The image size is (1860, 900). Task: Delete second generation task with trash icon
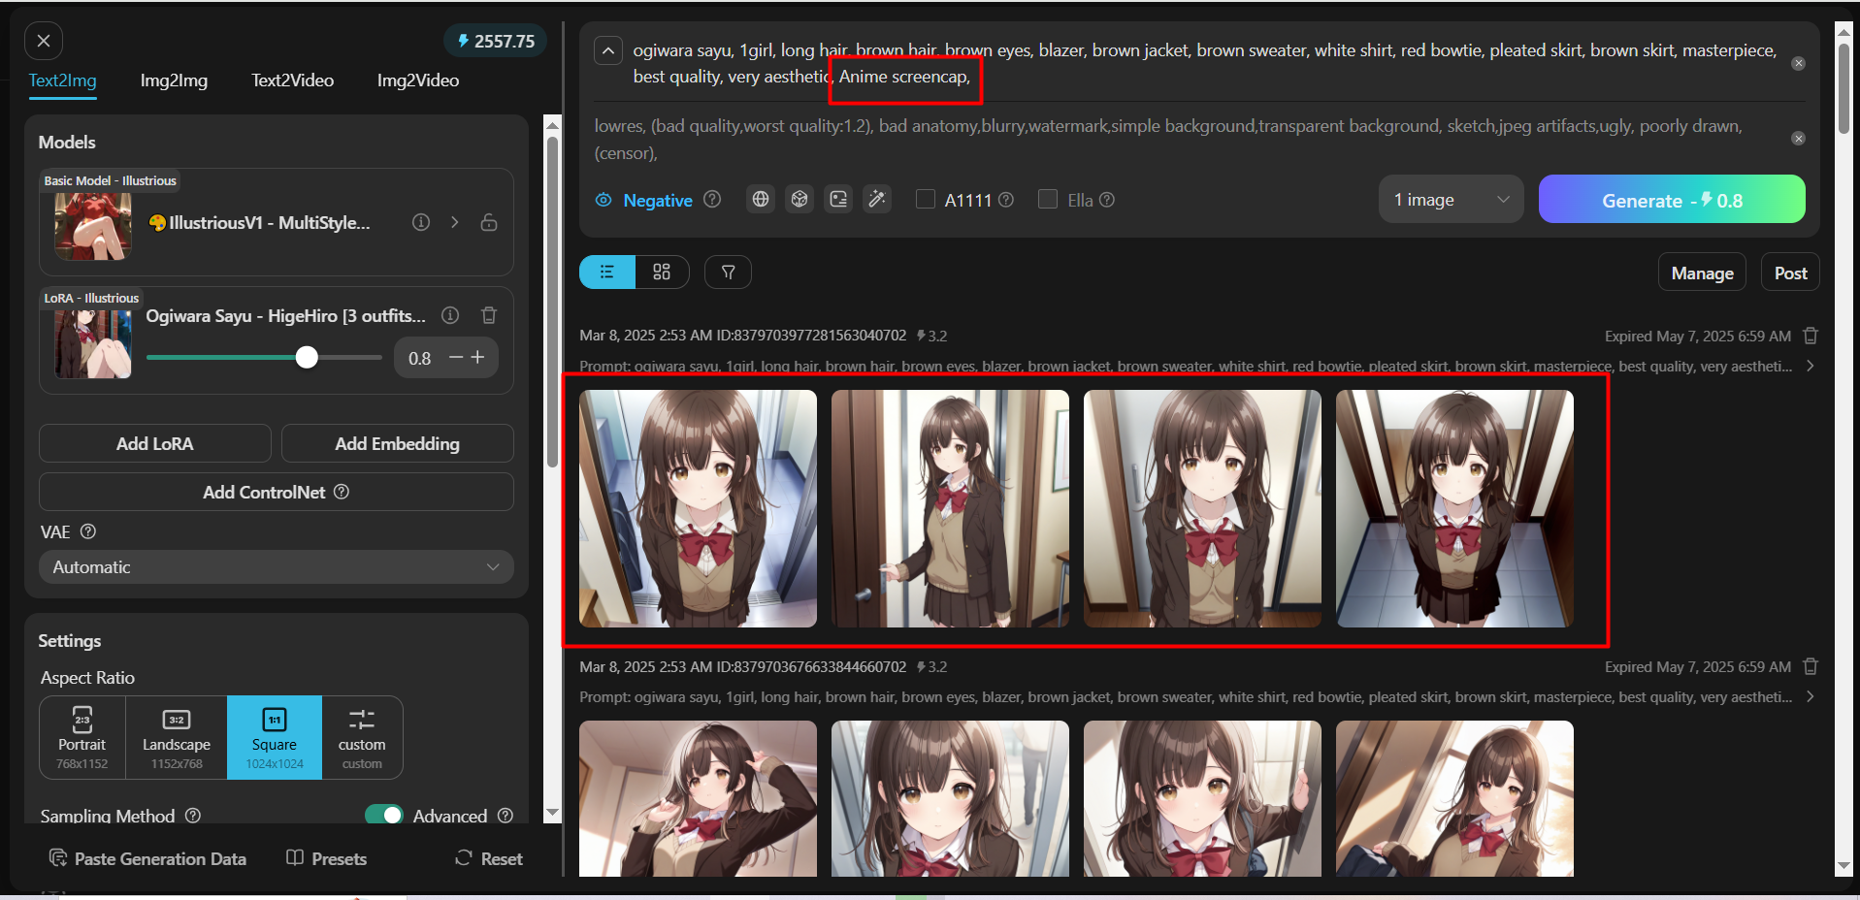click(x=1811, y=666)
